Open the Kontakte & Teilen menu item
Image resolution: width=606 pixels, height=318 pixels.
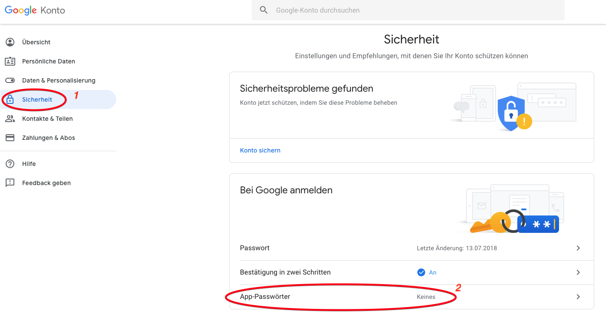47,119
